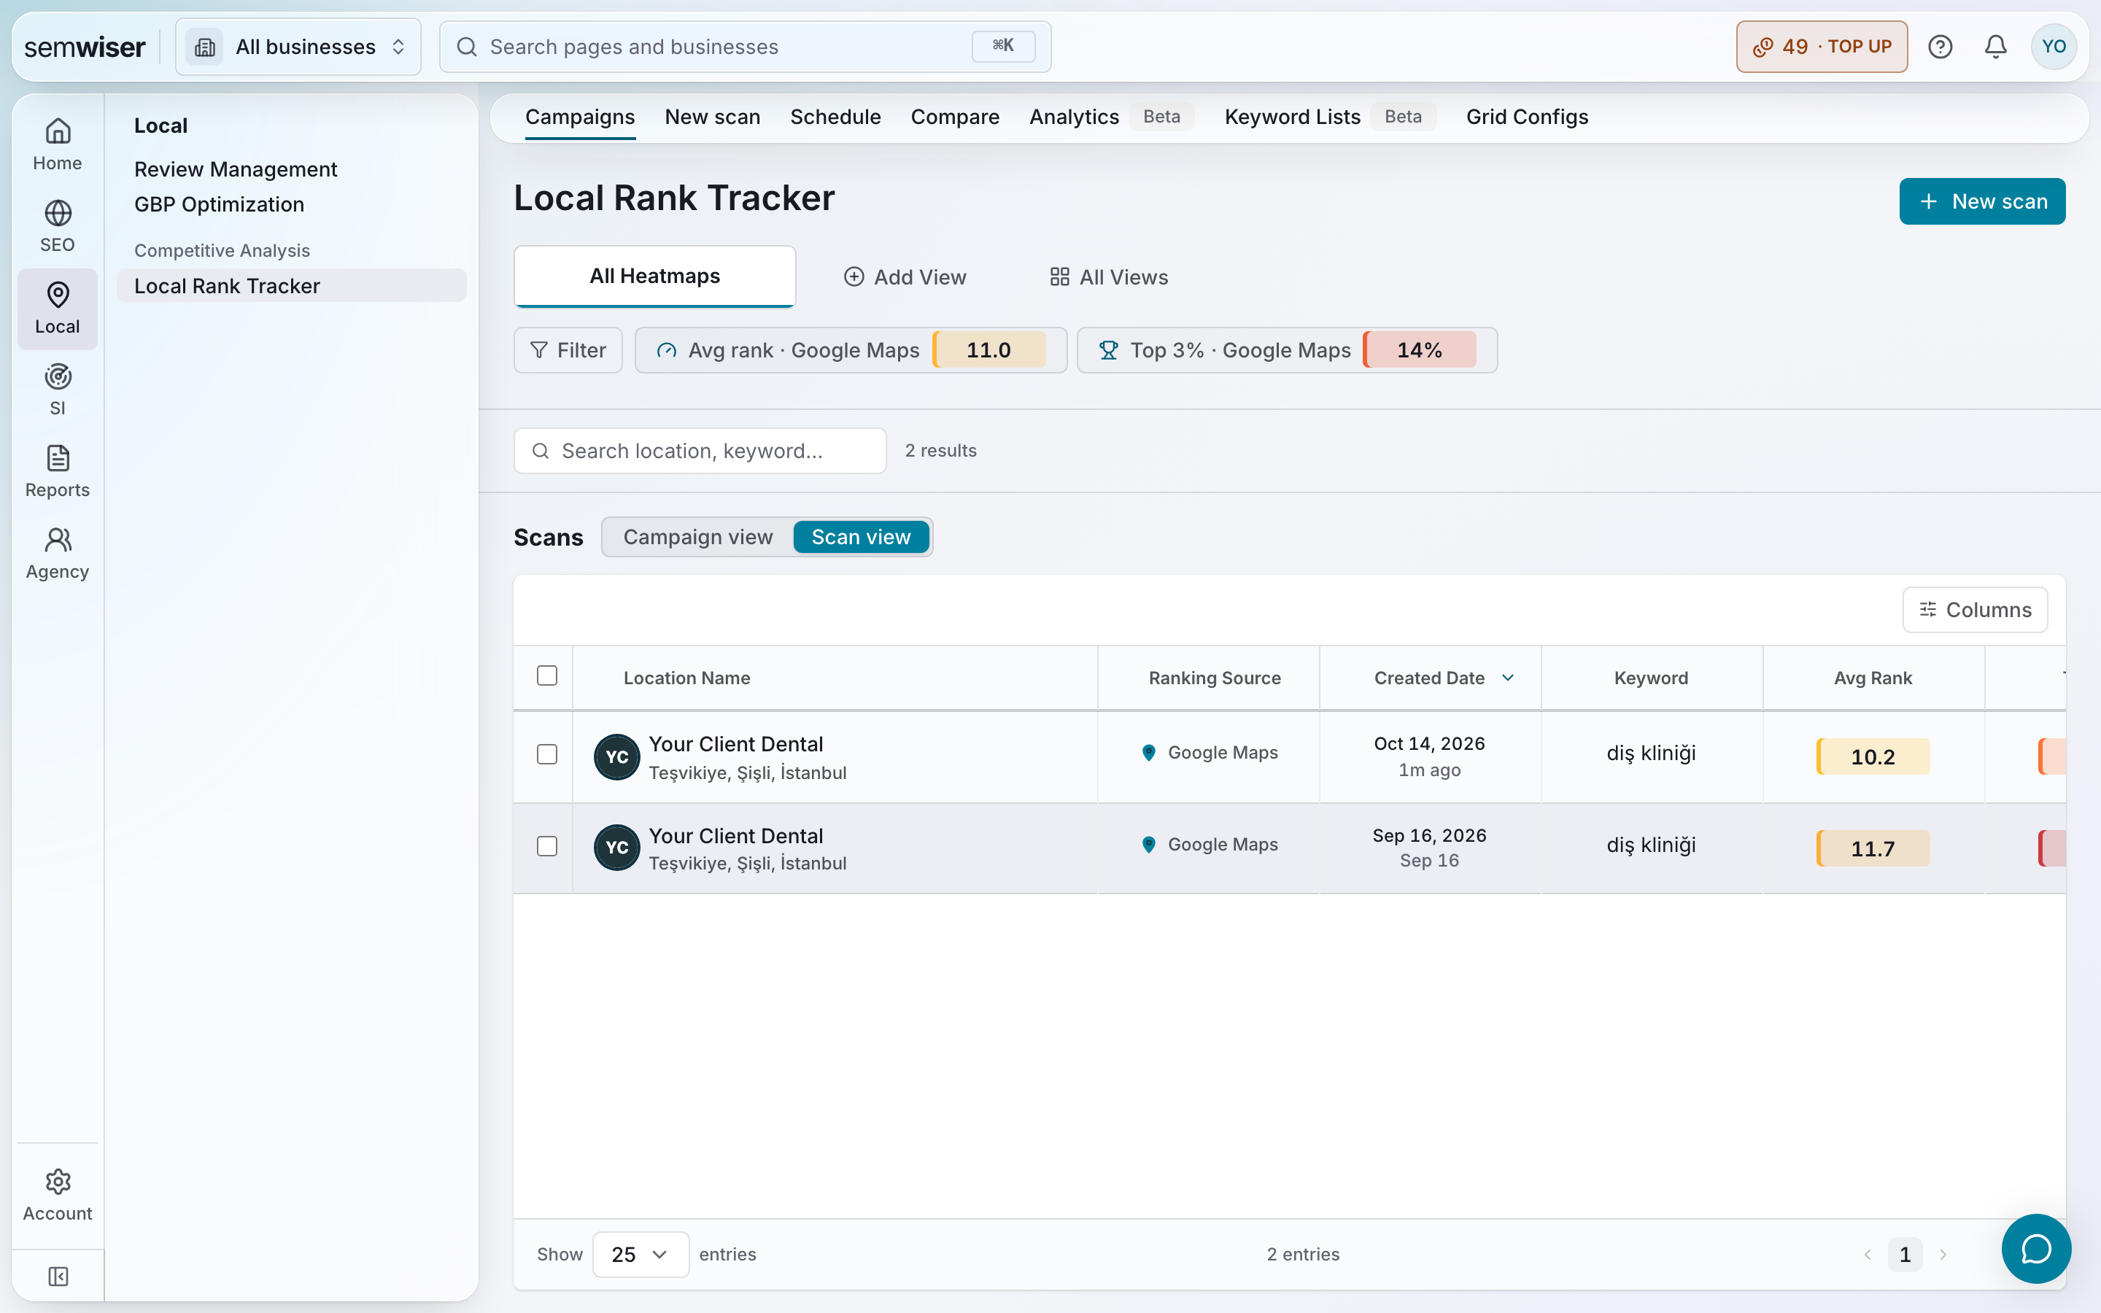The width and height of the screenshot is (2101, 1313).
Task: Click Add View
Action: click(x=904, y=277)
